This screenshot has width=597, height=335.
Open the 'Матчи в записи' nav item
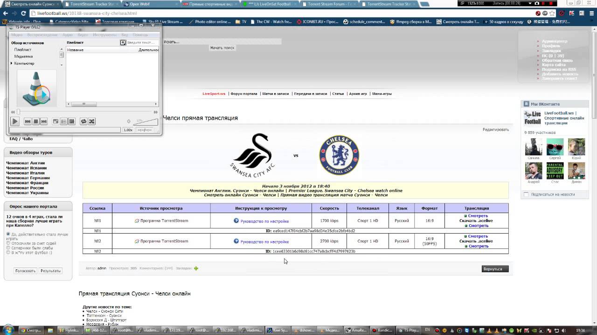(x=276, y=94)
